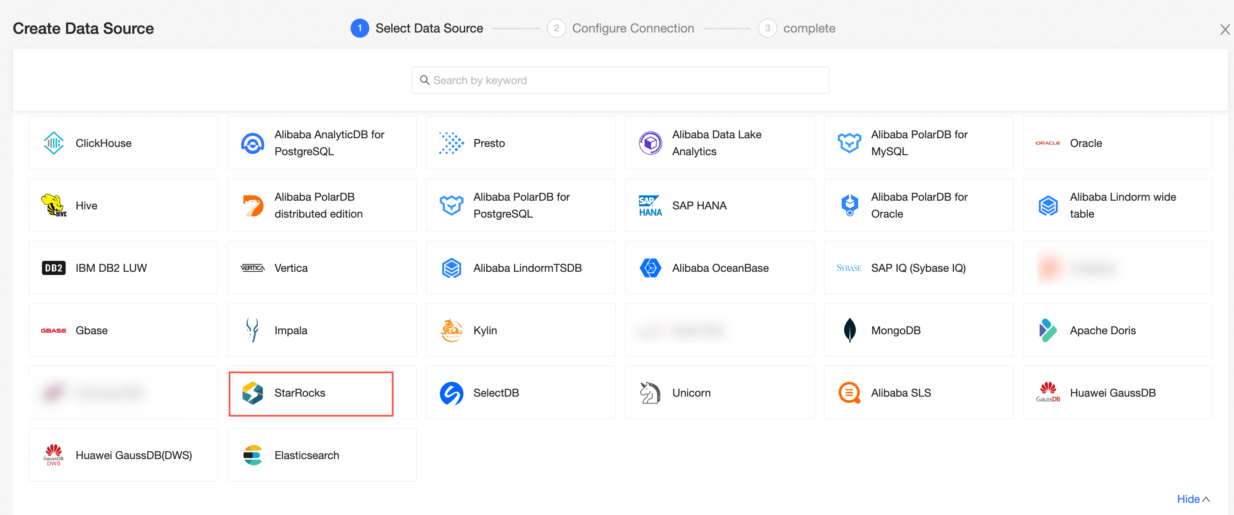The height and width of the screenshot is (515, 1234).
Task: Choose the Alibaba OceanBase hexagon icon
Action: tap(650, 268)
